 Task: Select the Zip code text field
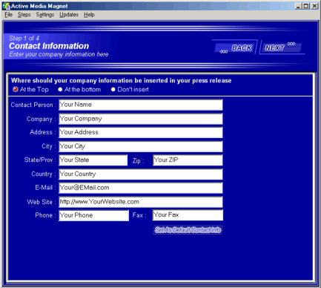188,160
